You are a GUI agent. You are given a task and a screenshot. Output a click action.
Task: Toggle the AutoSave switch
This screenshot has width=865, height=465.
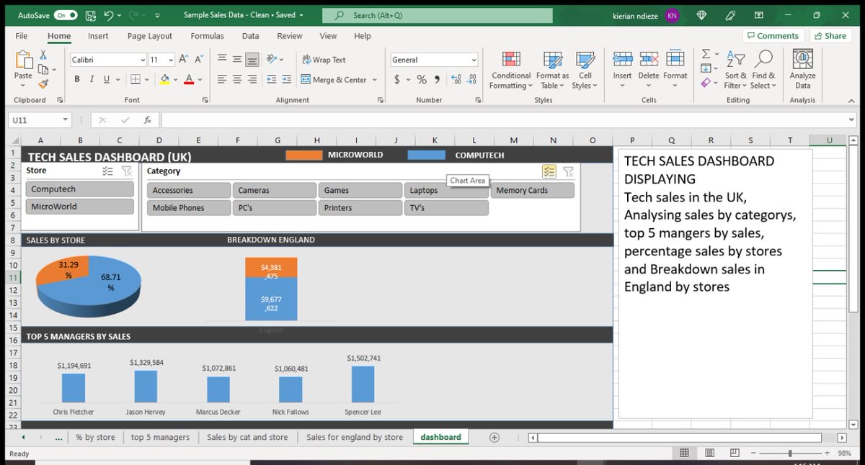pos(66,14)
